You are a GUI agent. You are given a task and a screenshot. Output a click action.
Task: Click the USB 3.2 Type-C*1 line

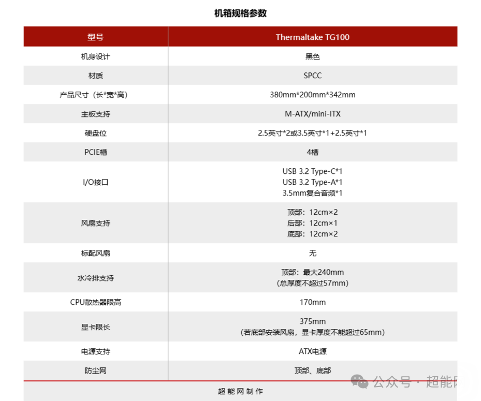point(312,171)
